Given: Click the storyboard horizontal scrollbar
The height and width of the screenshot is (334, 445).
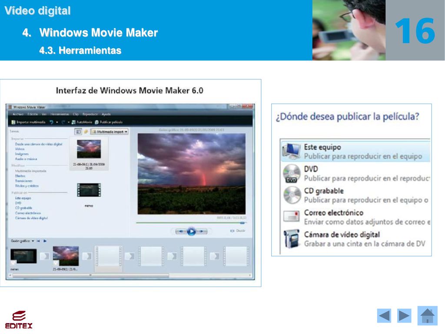Looking at the screenshot, I should [x=91, y=275].
